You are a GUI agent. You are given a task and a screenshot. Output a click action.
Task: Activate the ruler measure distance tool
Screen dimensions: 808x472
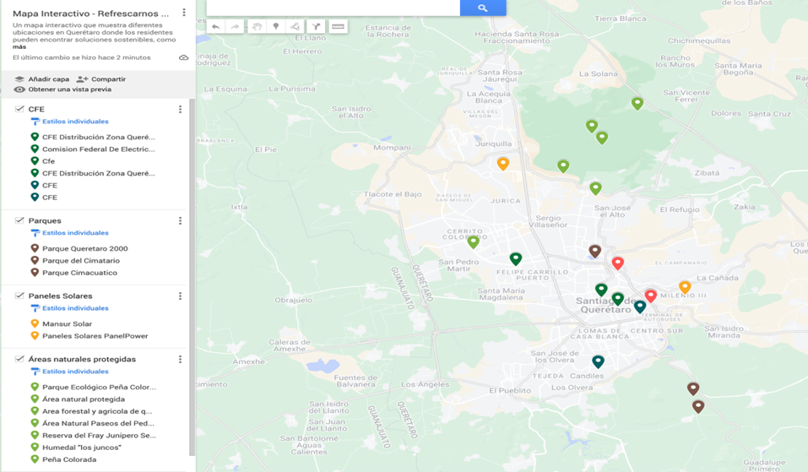coord(338,27)
